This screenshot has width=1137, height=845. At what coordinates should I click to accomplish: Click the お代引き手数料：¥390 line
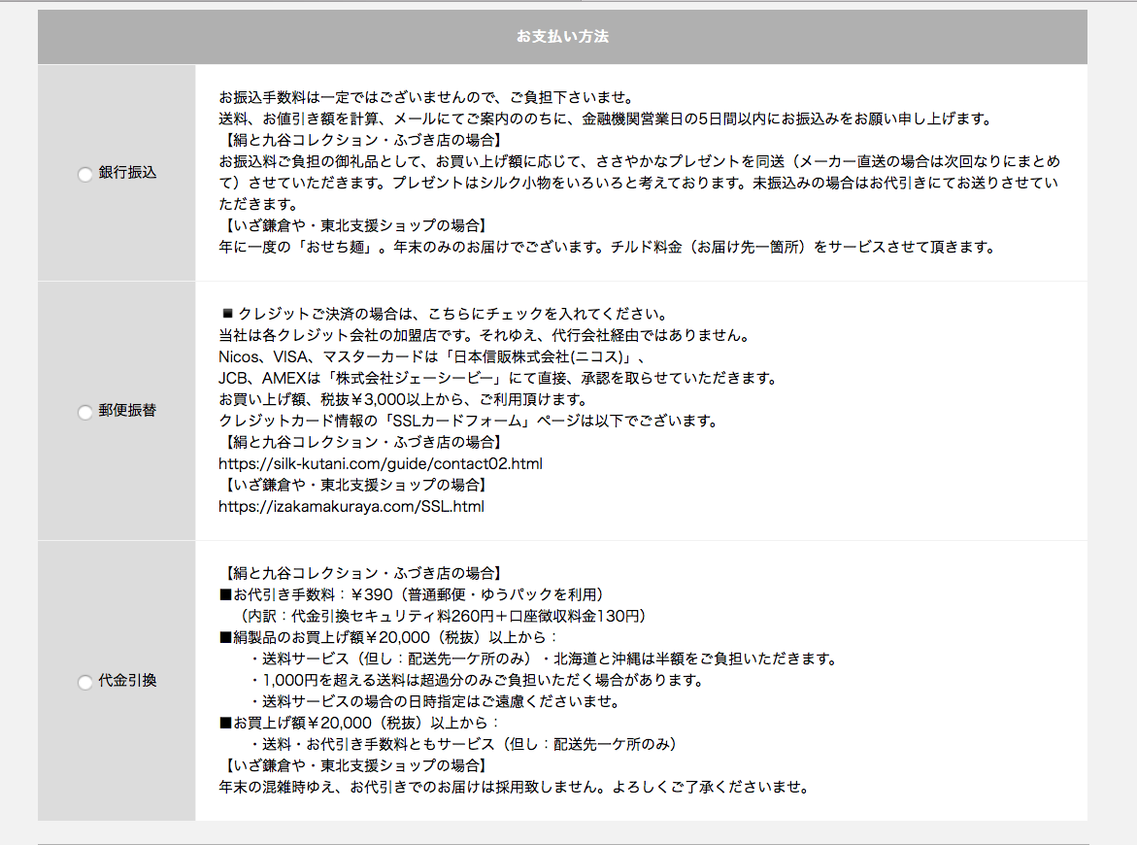(412, 594)
